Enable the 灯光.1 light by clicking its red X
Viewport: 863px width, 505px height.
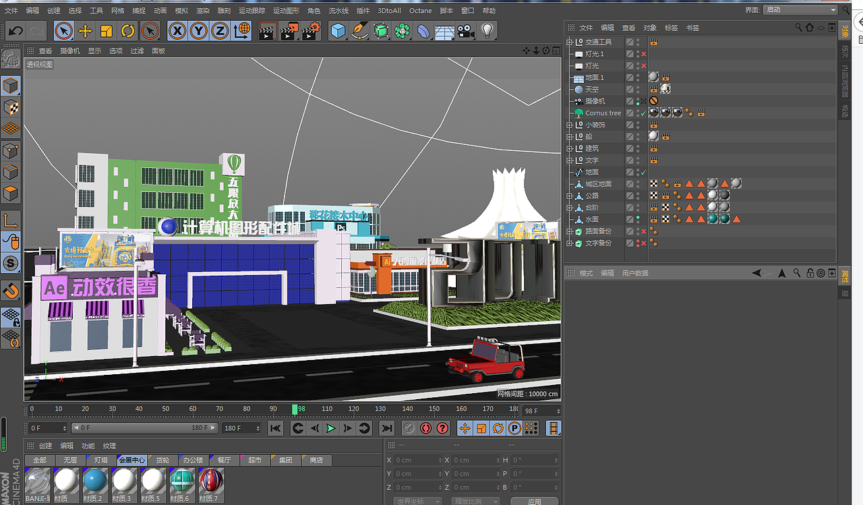tap(643, 54)
